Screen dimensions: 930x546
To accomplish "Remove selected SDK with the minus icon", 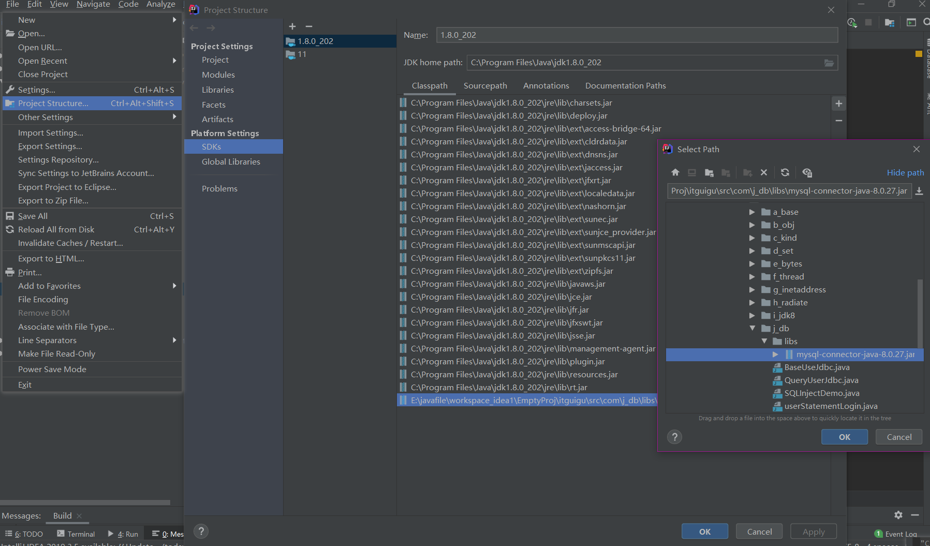I will coord(309,26).
